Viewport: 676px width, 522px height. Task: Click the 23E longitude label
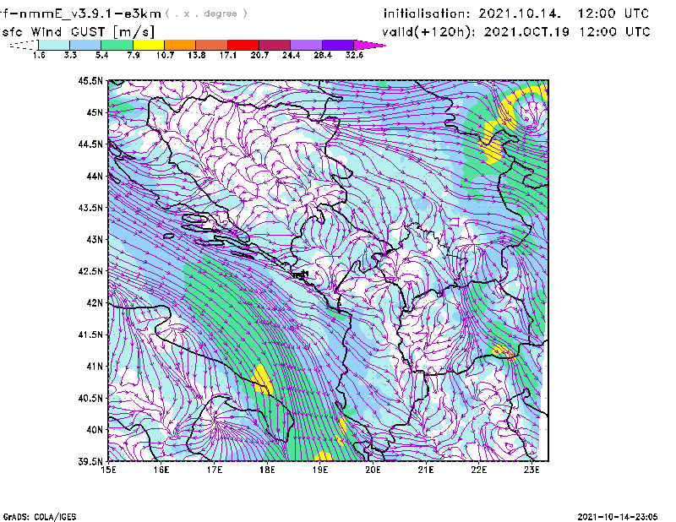tap(532, 470)
